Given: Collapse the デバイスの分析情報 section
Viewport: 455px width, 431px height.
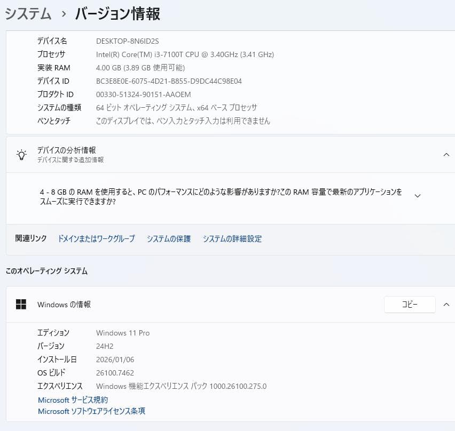Looking at the screenshot, I should [446, 155].
